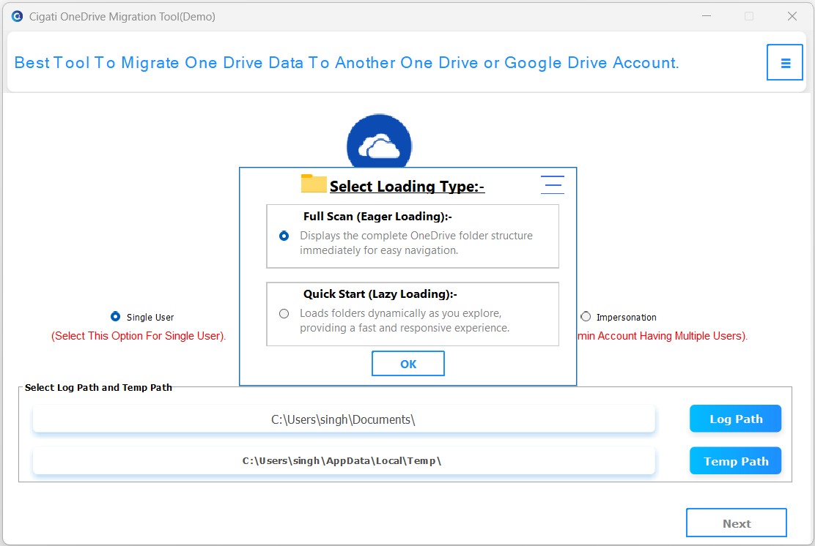Click the Temp Path button
This screenshot has height=546, width=815.
[x=735, y=461]
